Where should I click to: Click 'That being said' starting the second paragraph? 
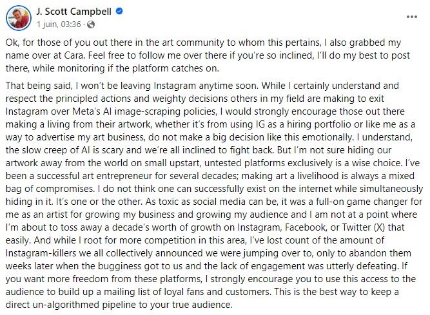tap(37, 86)
